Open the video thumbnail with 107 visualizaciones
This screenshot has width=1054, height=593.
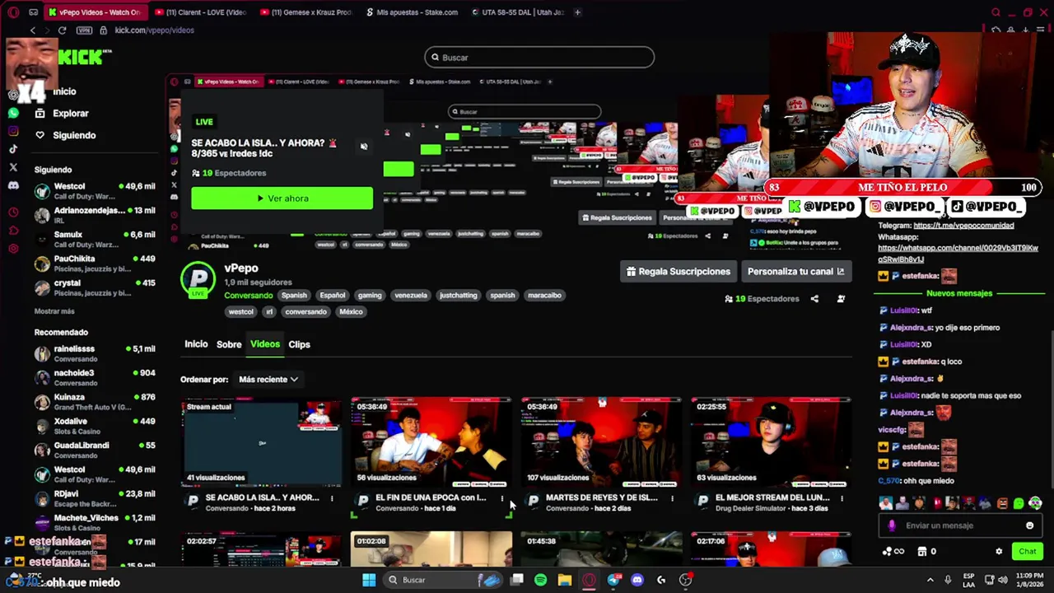(601, 442)
